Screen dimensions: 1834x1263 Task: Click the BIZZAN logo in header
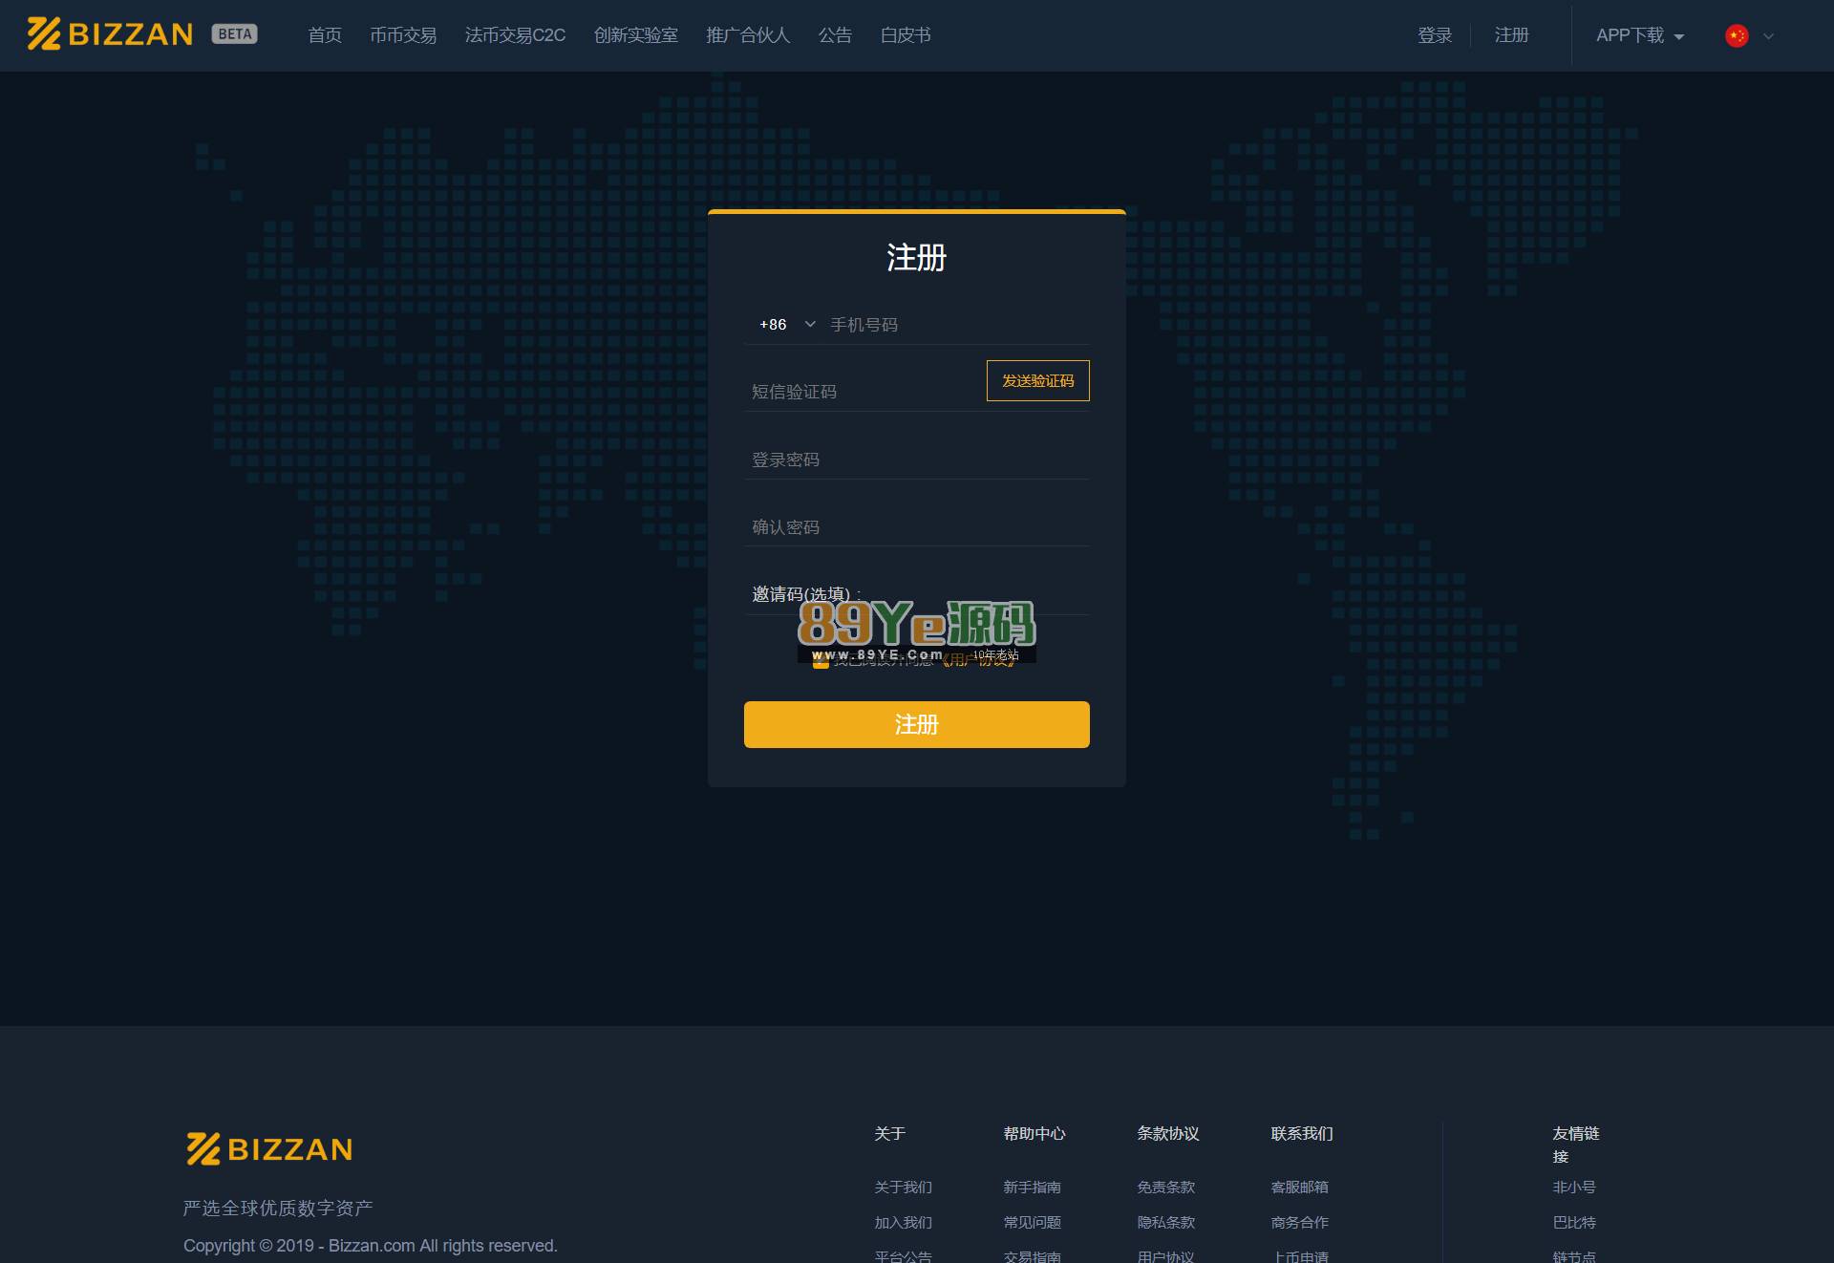(x=110, y=34)
